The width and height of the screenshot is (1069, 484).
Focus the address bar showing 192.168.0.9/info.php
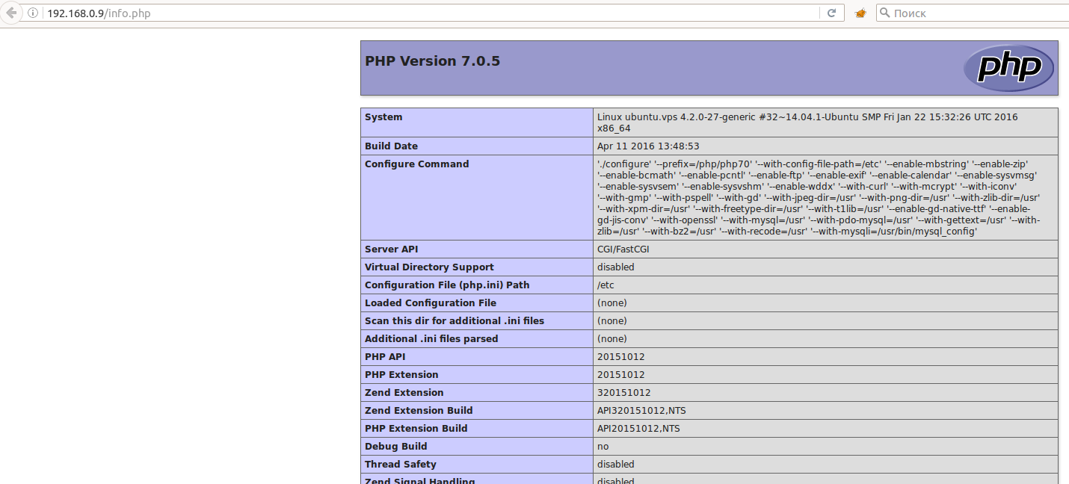coord(430,13)
